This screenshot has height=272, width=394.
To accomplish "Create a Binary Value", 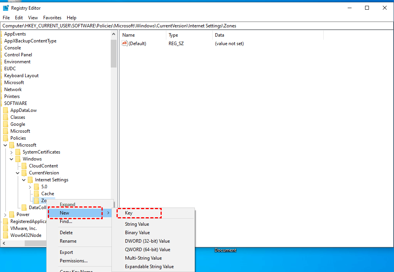I will (153, 233).
